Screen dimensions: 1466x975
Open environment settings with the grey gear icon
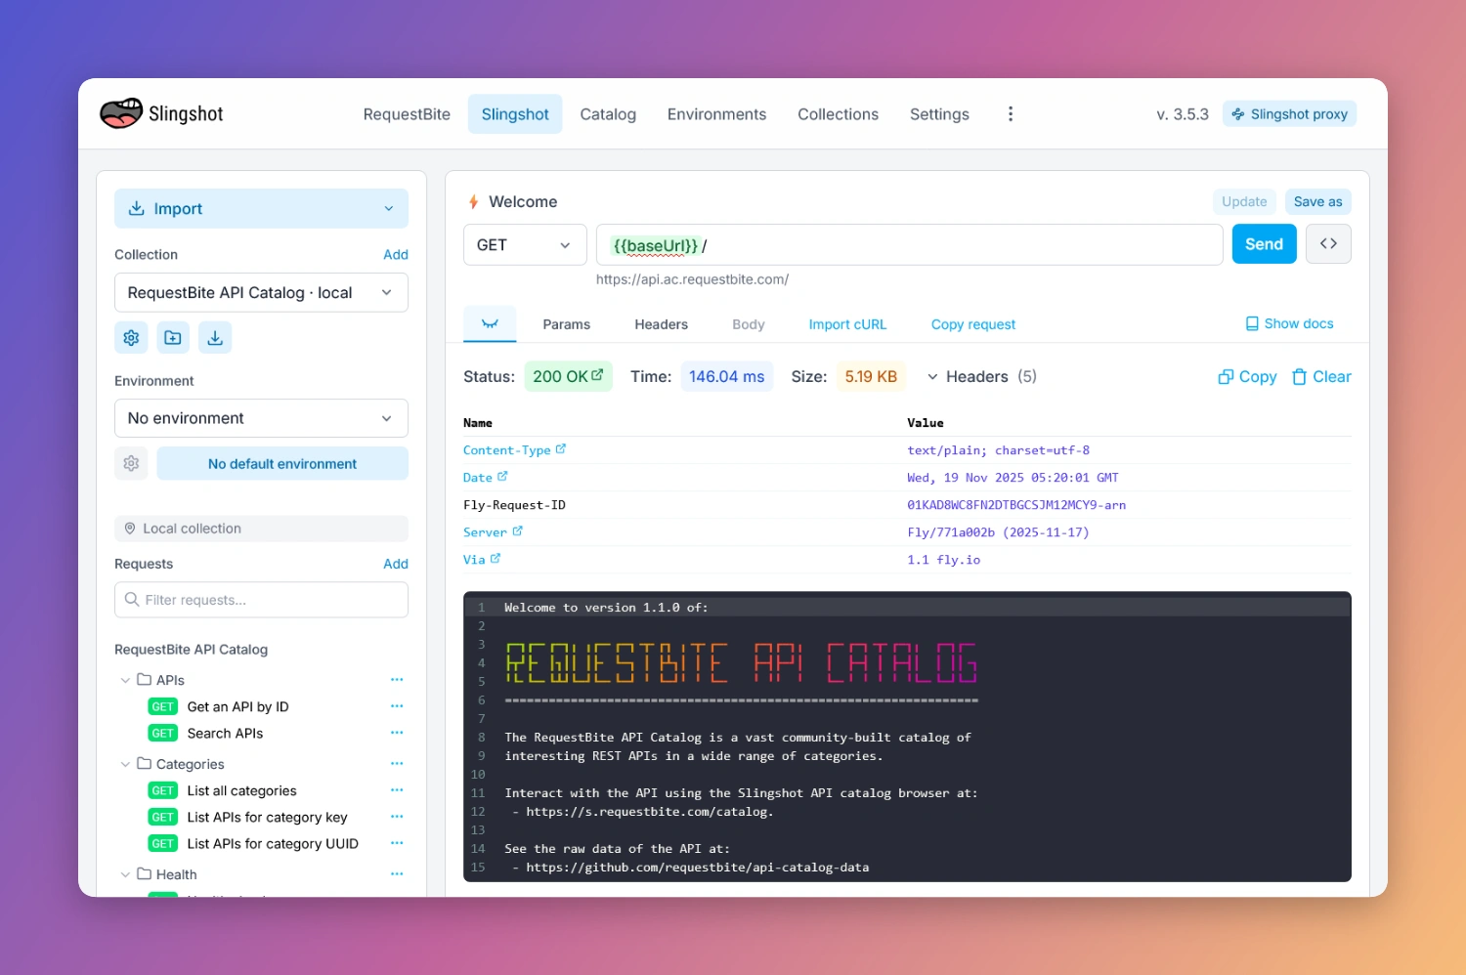coord(131,463)
